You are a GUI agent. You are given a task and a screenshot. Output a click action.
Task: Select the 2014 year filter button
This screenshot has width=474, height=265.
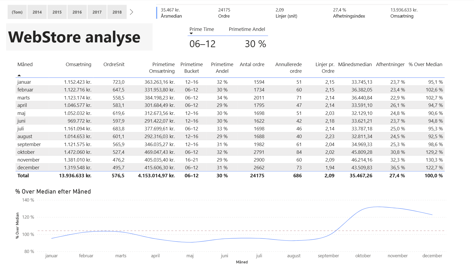[x=37, y=12]
